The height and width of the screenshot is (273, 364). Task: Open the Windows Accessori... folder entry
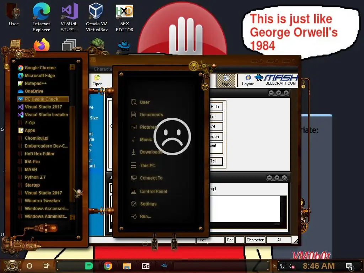(x=43, y=208)
